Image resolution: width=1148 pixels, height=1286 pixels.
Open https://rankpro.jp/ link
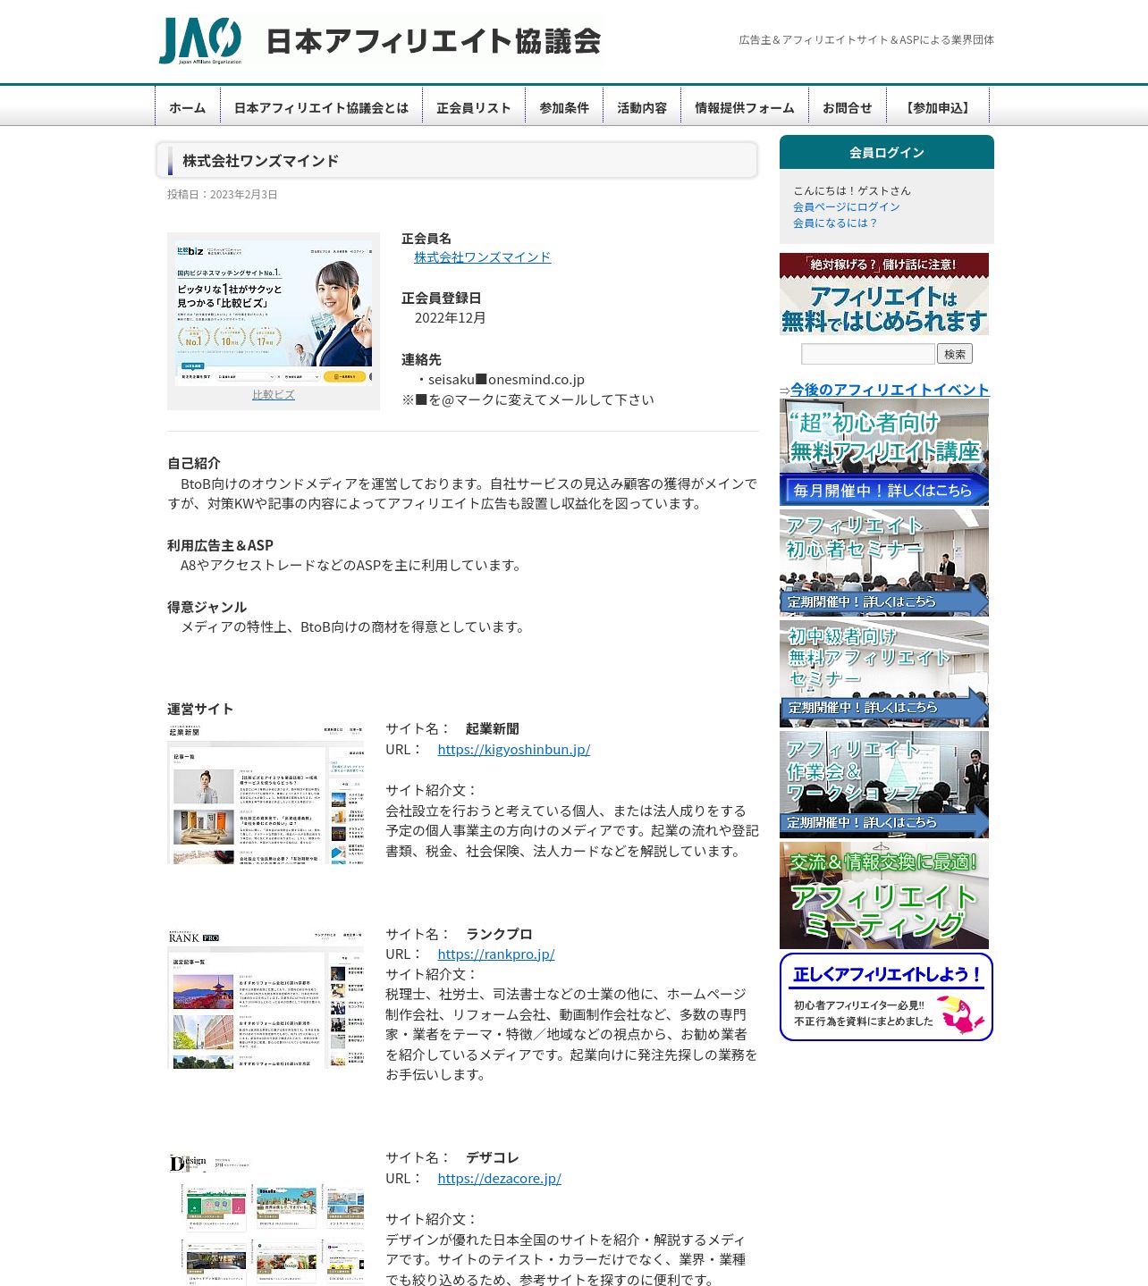tap(496, 954)
